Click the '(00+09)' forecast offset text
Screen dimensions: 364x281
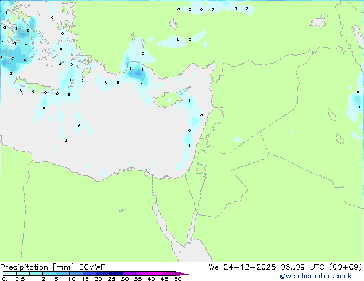pos(346,267)
